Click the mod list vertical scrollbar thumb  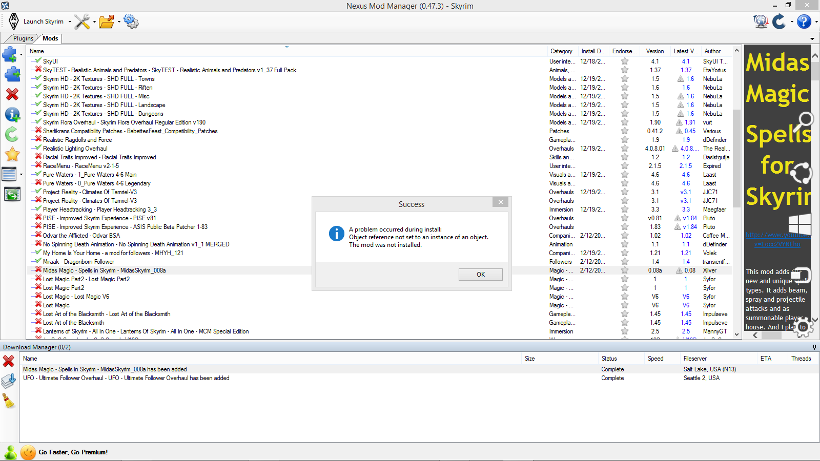[737, 158]
